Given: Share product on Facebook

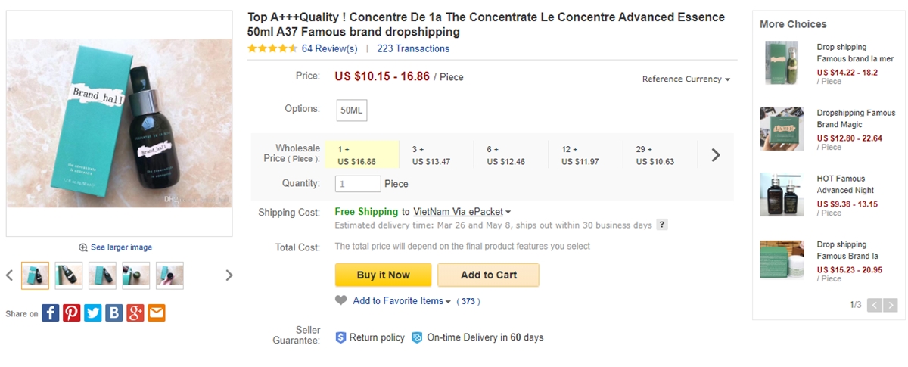Looking at the screenshot, I should (50, 313).
